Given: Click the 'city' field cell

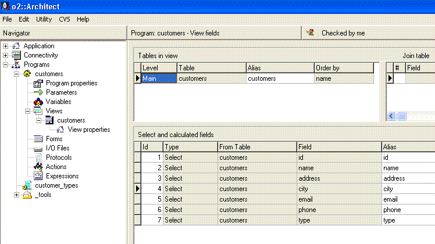Looking at the screenshot, I should 339,189.
